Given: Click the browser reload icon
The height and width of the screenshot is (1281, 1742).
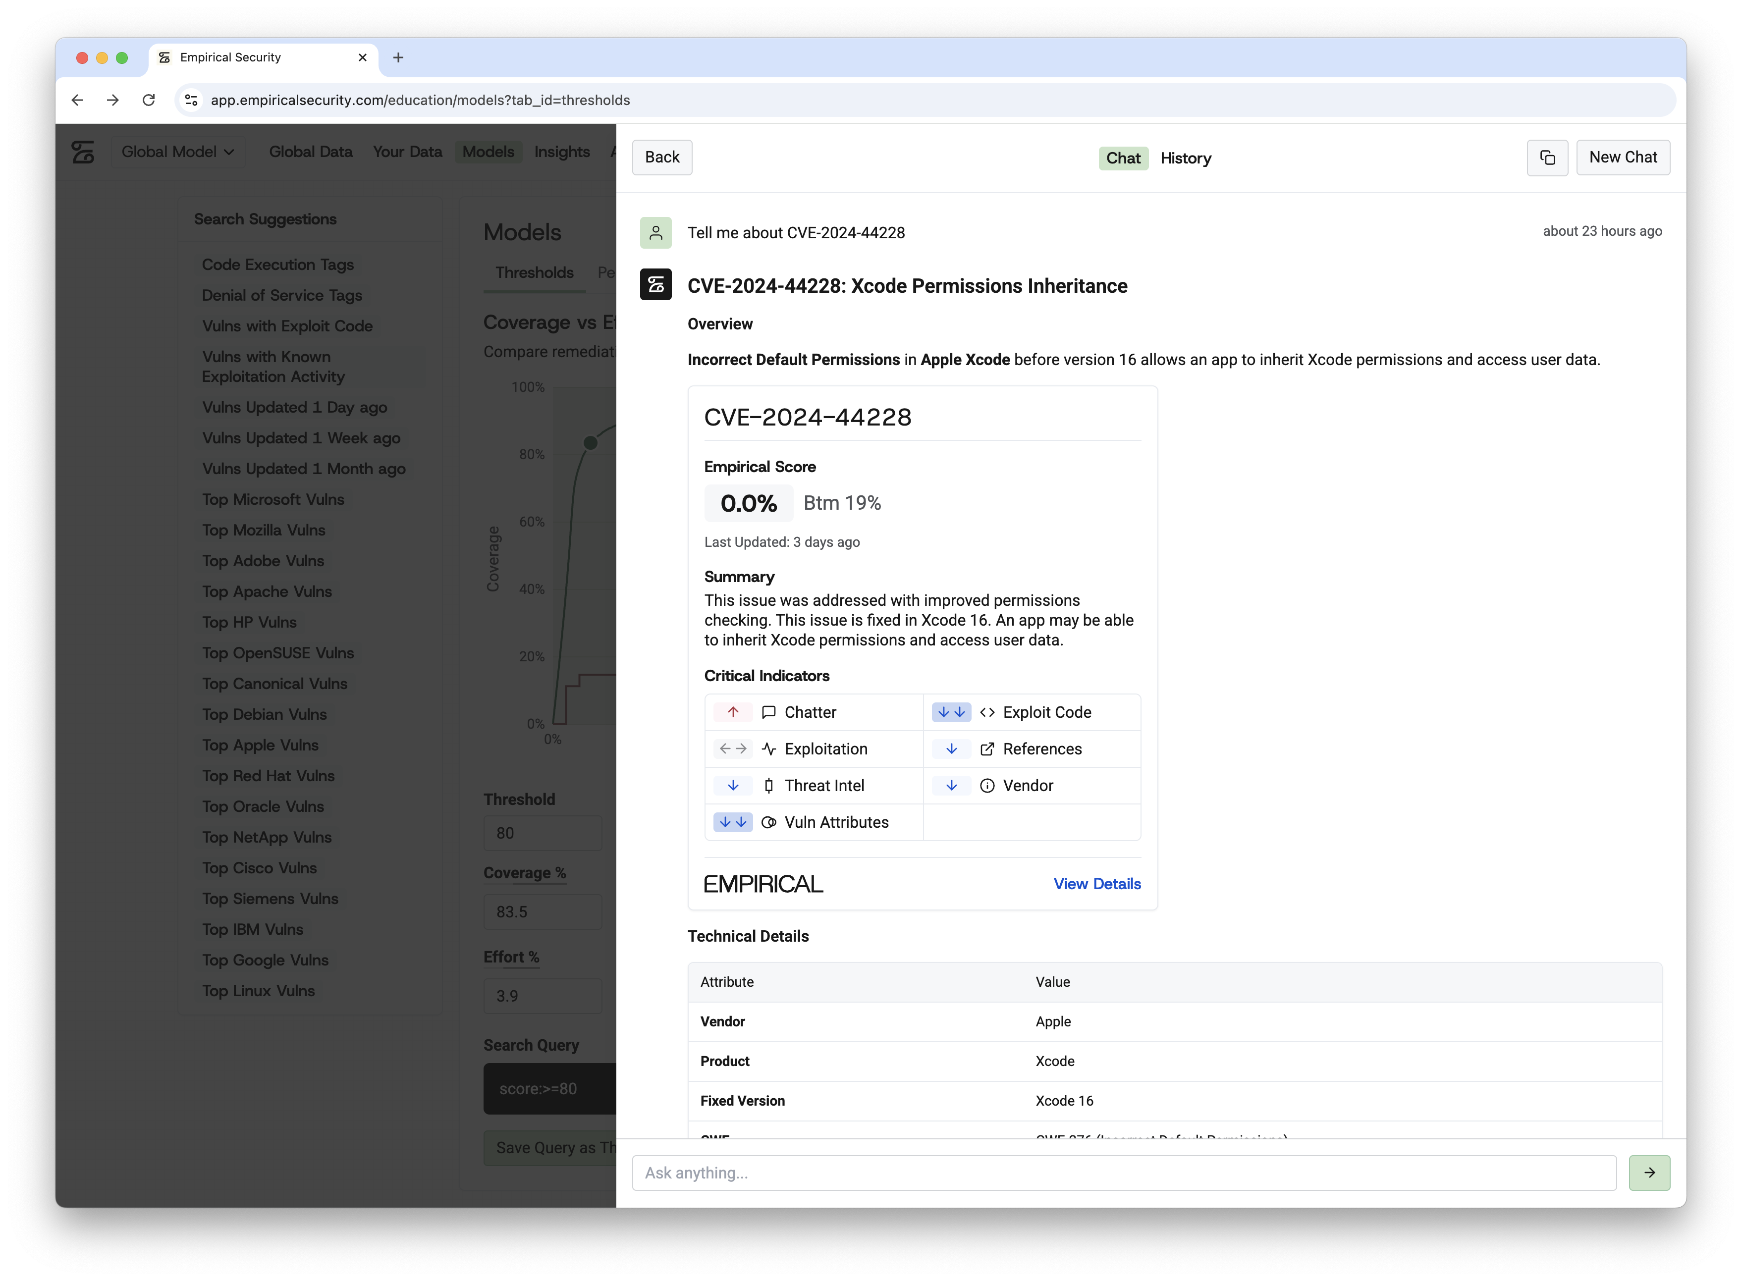Looking at the screenshot, I should pos(148,100).
